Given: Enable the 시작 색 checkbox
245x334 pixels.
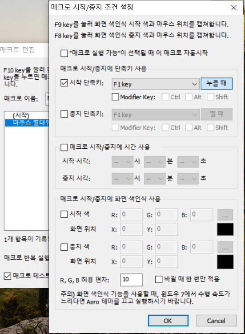Looking at the screenshot, I should (64, 214).
